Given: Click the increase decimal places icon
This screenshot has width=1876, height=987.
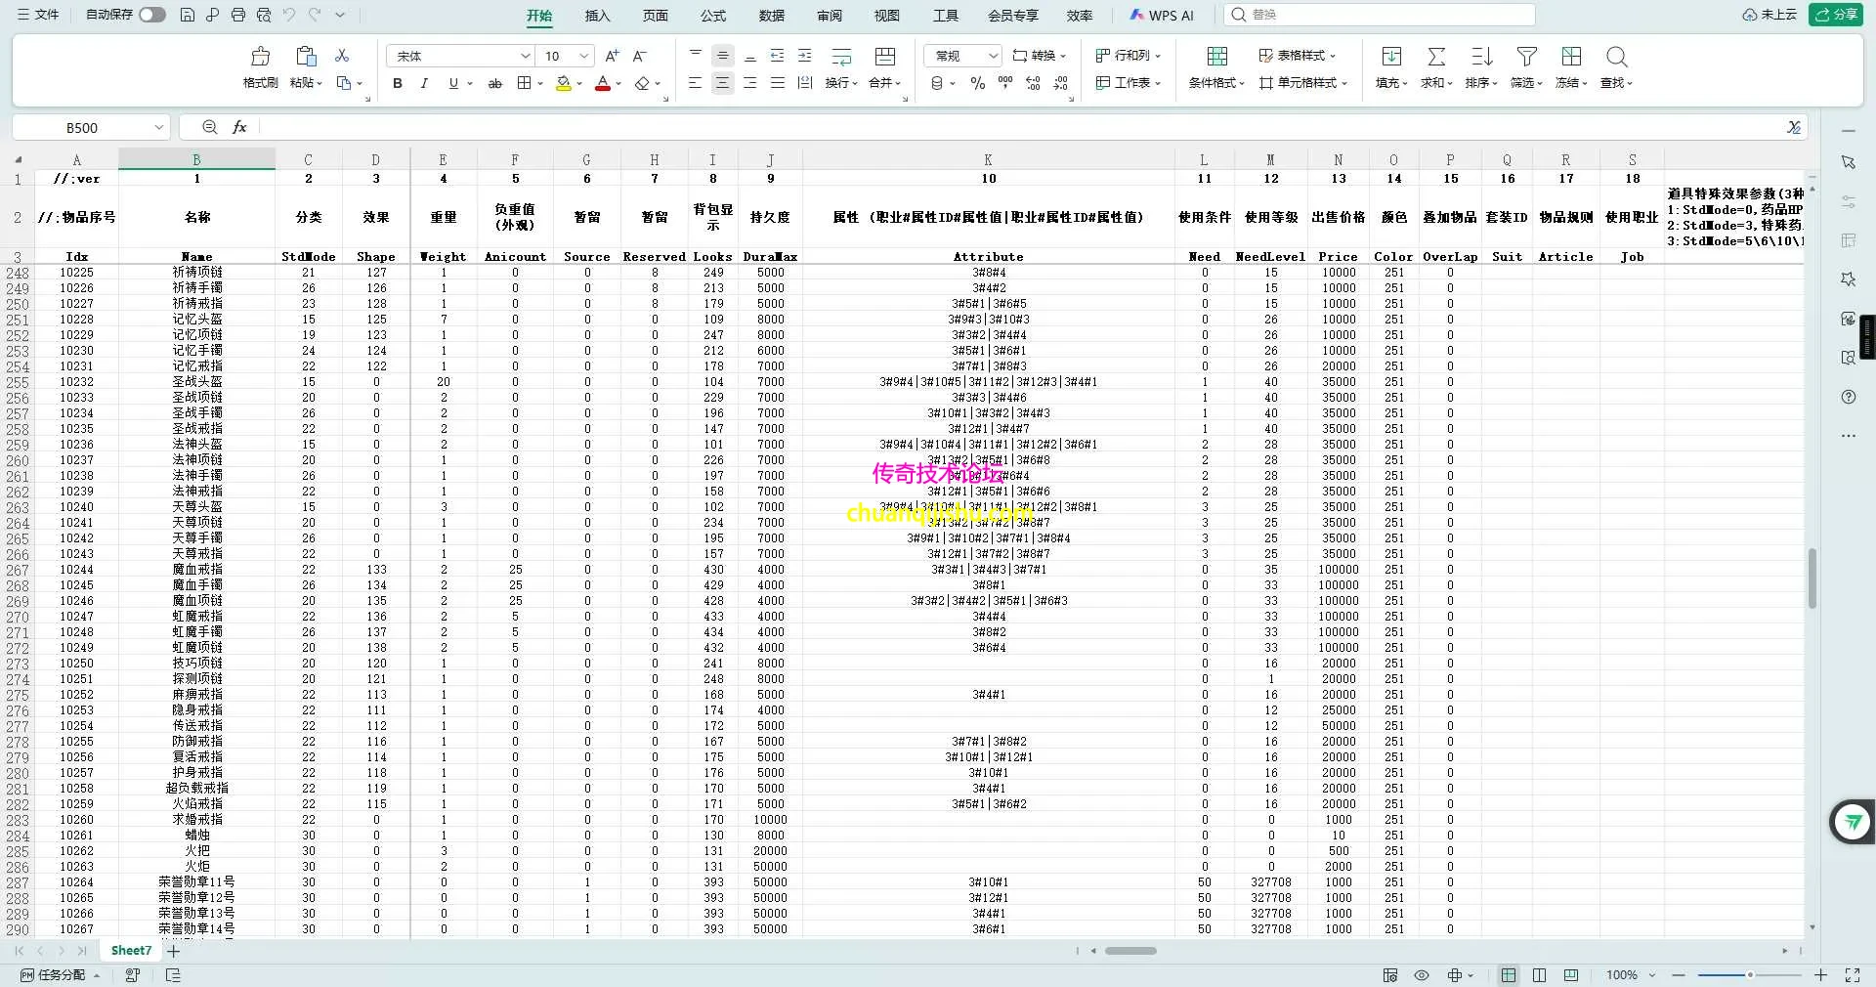Looking at the screenshot, I should (1034, 84).
